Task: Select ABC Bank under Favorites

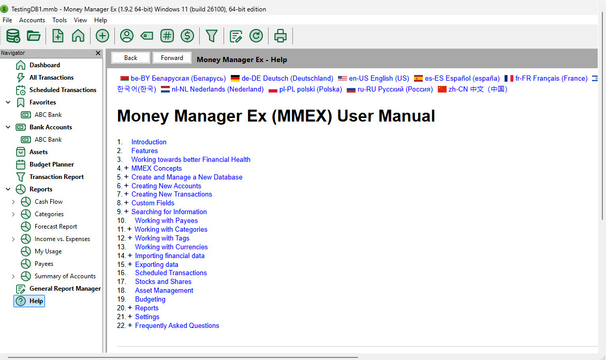Action: 48,115
